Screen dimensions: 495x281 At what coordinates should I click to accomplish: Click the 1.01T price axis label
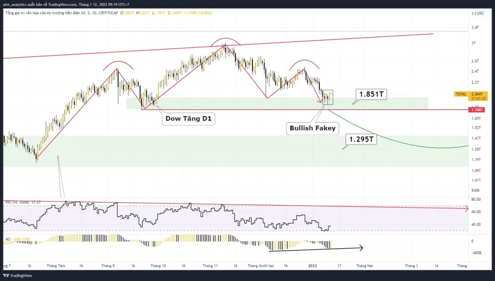pyautogui.click(x=476, y=180)
